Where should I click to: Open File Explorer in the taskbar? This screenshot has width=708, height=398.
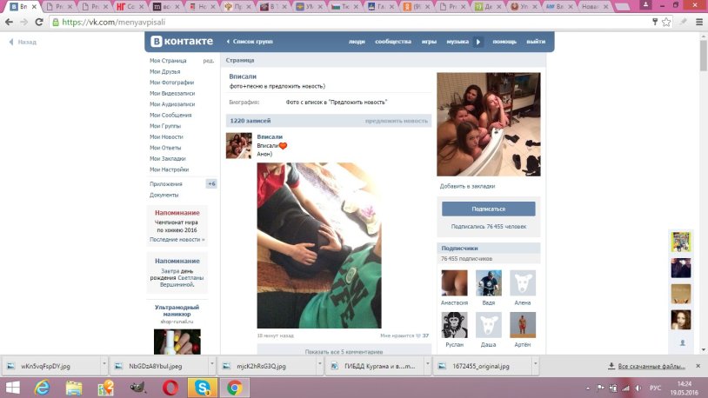[x=74, y=387]
